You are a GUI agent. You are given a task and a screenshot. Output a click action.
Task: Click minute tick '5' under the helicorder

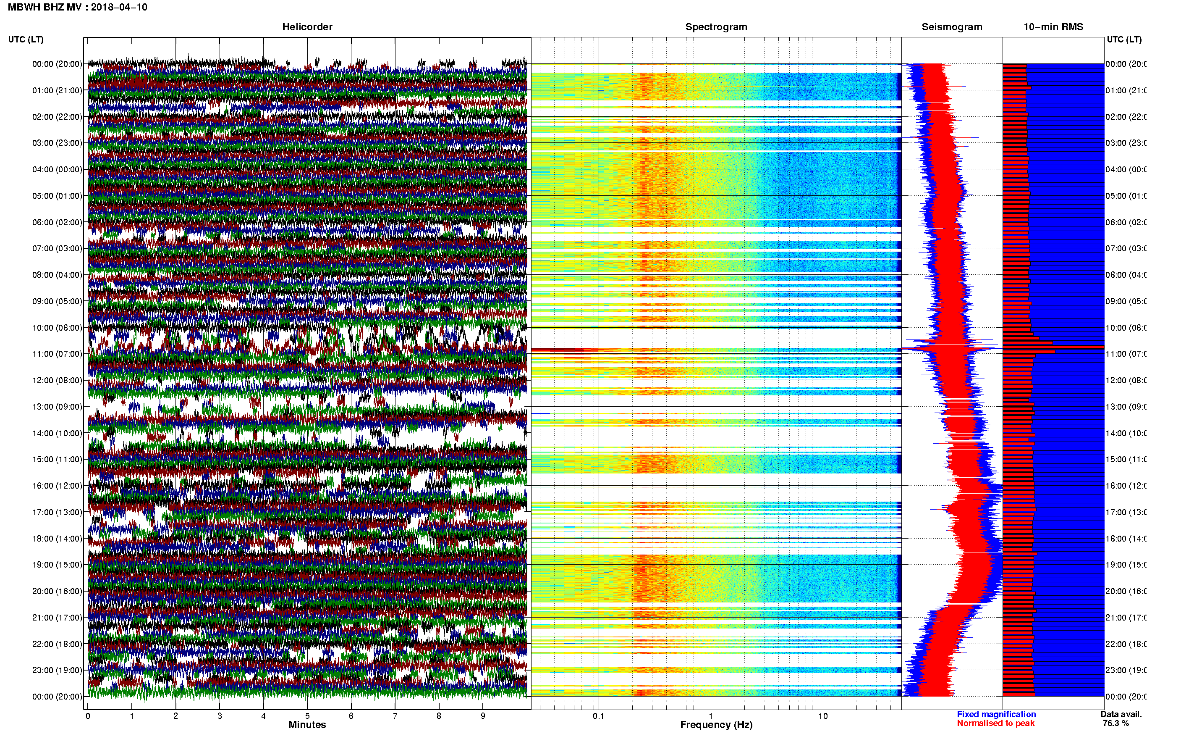tap(307, 716)
